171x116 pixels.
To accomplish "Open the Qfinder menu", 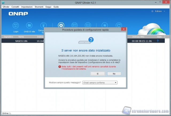I will click(x=6, y=6).
